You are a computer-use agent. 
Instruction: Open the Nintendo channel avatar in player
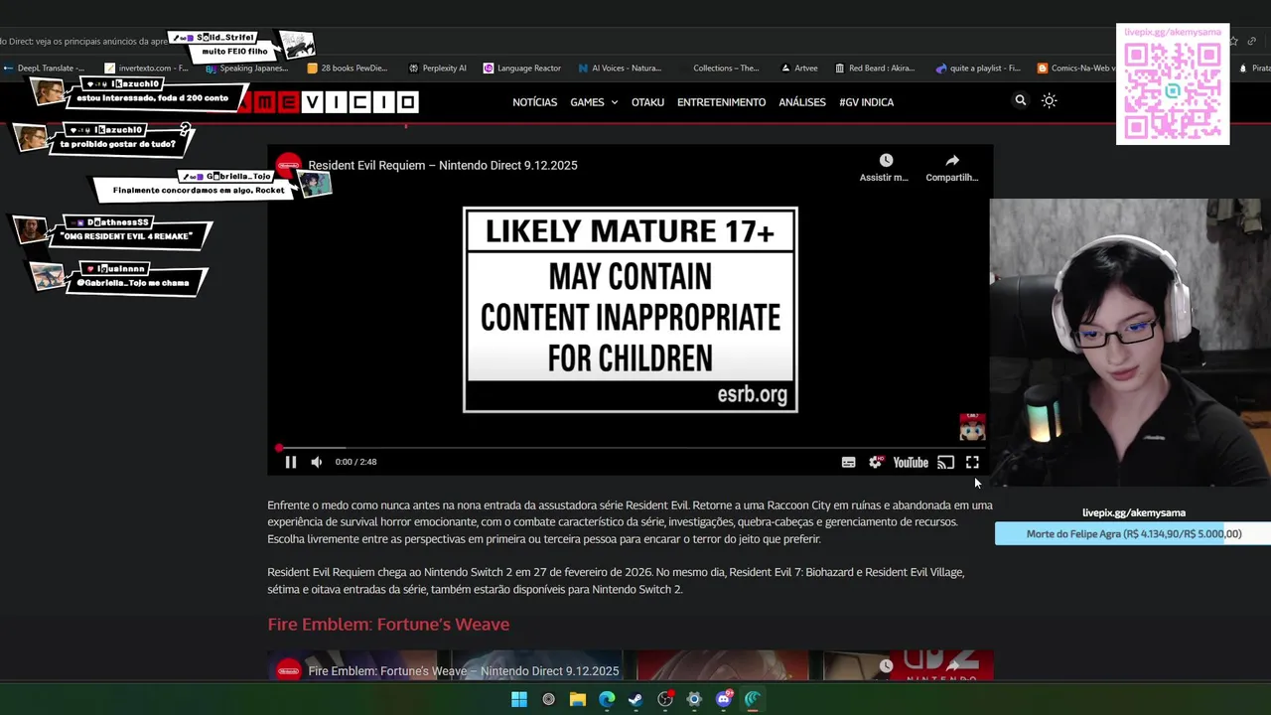point(289,166)
